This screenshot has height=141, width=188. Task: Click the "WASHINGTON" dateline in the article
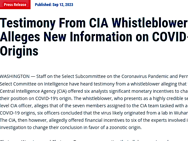click(15, 76)
